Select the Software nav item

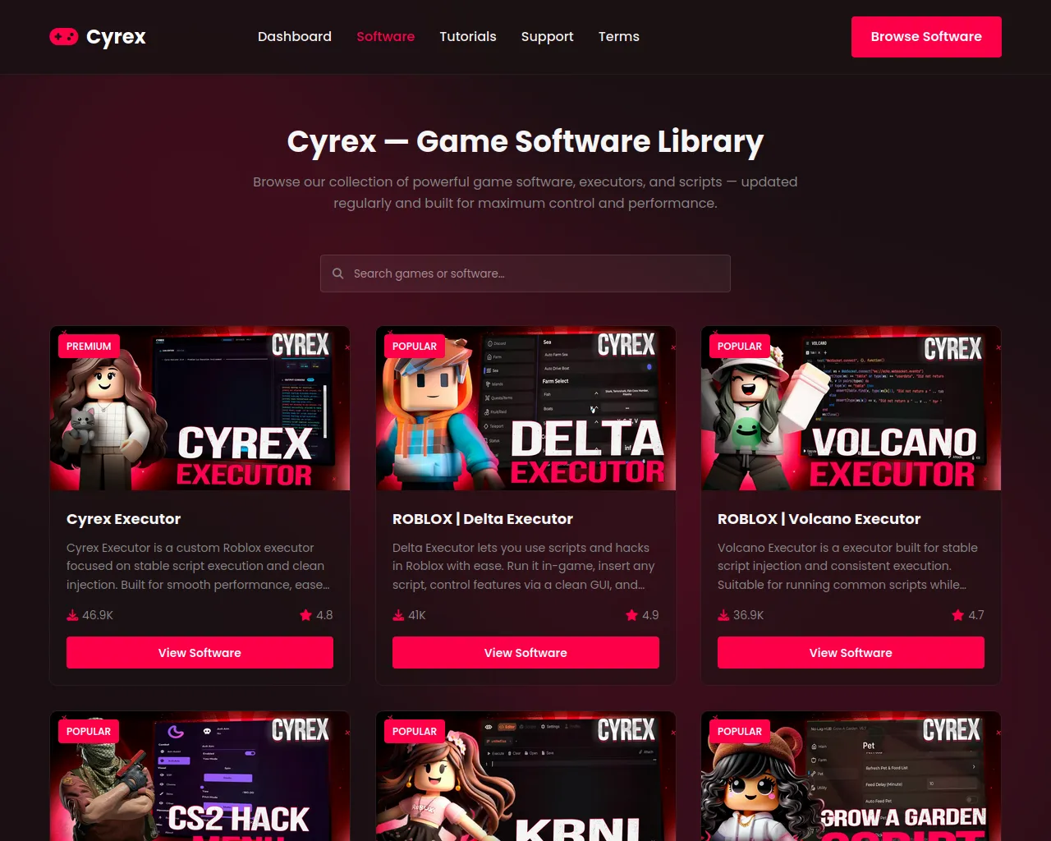pos(385,37)
